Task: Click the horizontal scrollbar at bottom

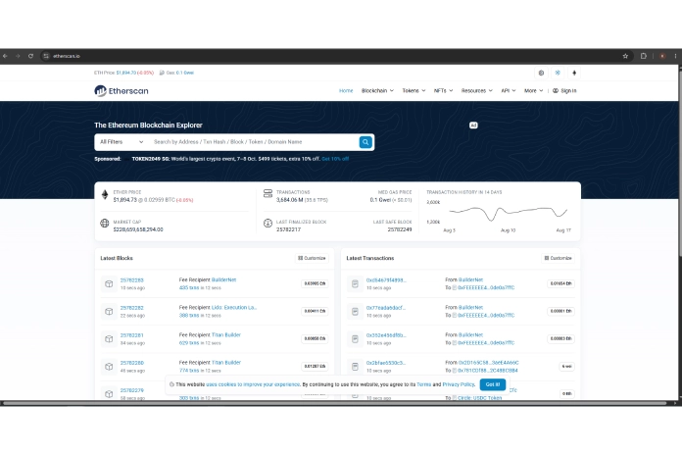Action: [x=335, y=403]
